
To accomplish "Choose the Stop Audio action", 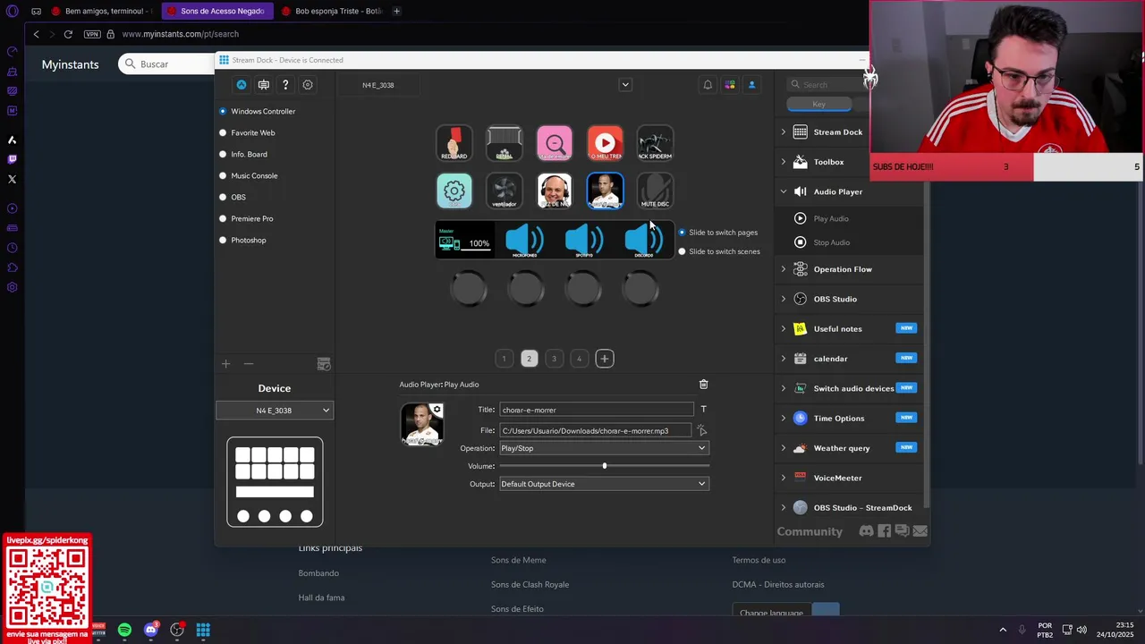I will tap(832, 242).
